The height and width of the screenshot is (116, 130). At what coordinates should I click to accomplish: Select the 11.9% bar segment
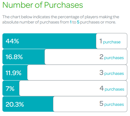pyautogui.click(x=15, y=73)
